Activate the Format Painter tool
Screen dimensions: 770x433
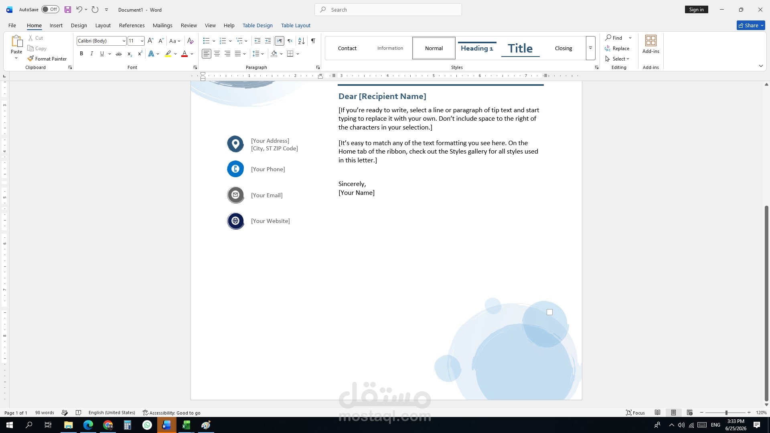47,59
